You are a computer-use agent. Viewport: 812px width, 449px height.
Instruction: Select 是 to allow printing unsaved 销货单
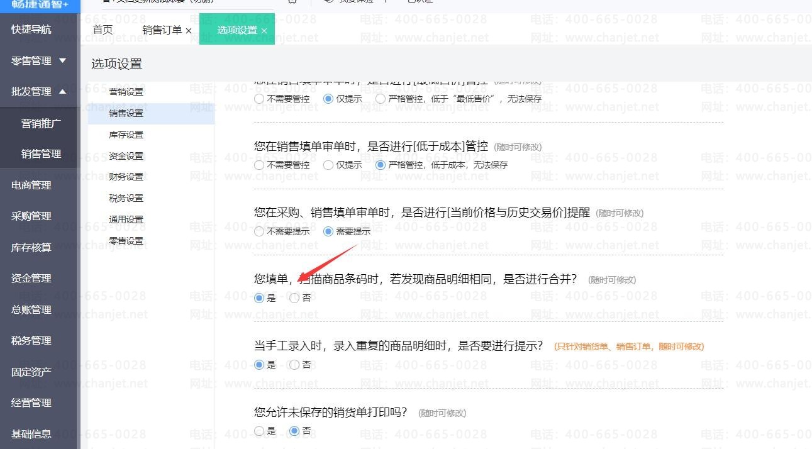point(259,431)
